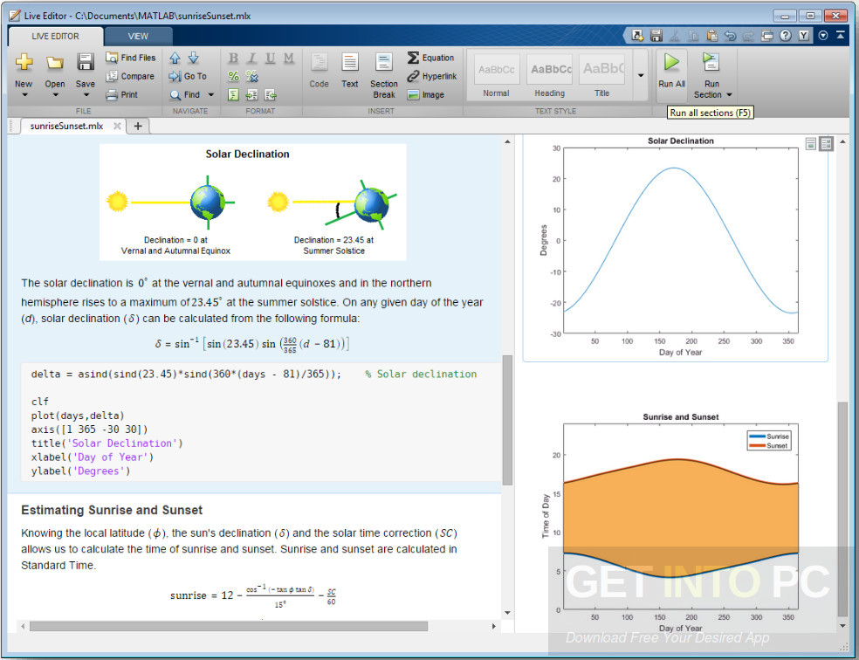This screenshot has width=859, height=660.
Task: Navigate down with the blue down arrow
Action: tap(194, 58)
